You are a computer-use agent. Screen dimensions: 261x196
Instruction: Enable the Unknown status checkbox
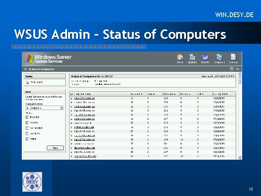27,134
